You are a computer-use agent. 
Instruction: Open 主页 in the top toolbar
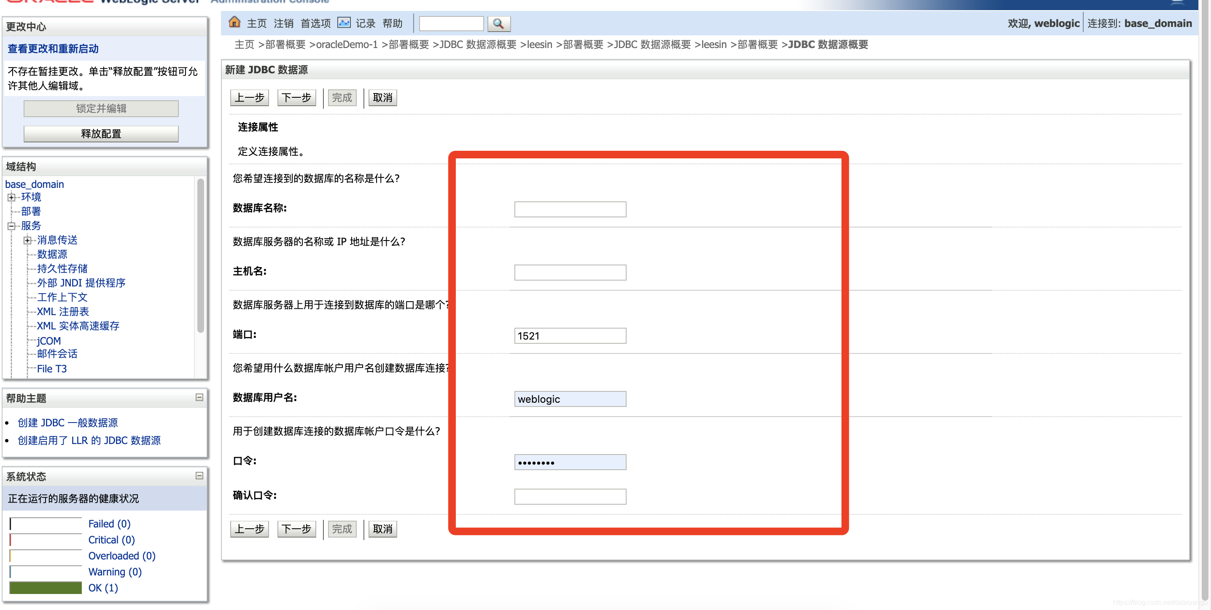(x=257, y=24)
